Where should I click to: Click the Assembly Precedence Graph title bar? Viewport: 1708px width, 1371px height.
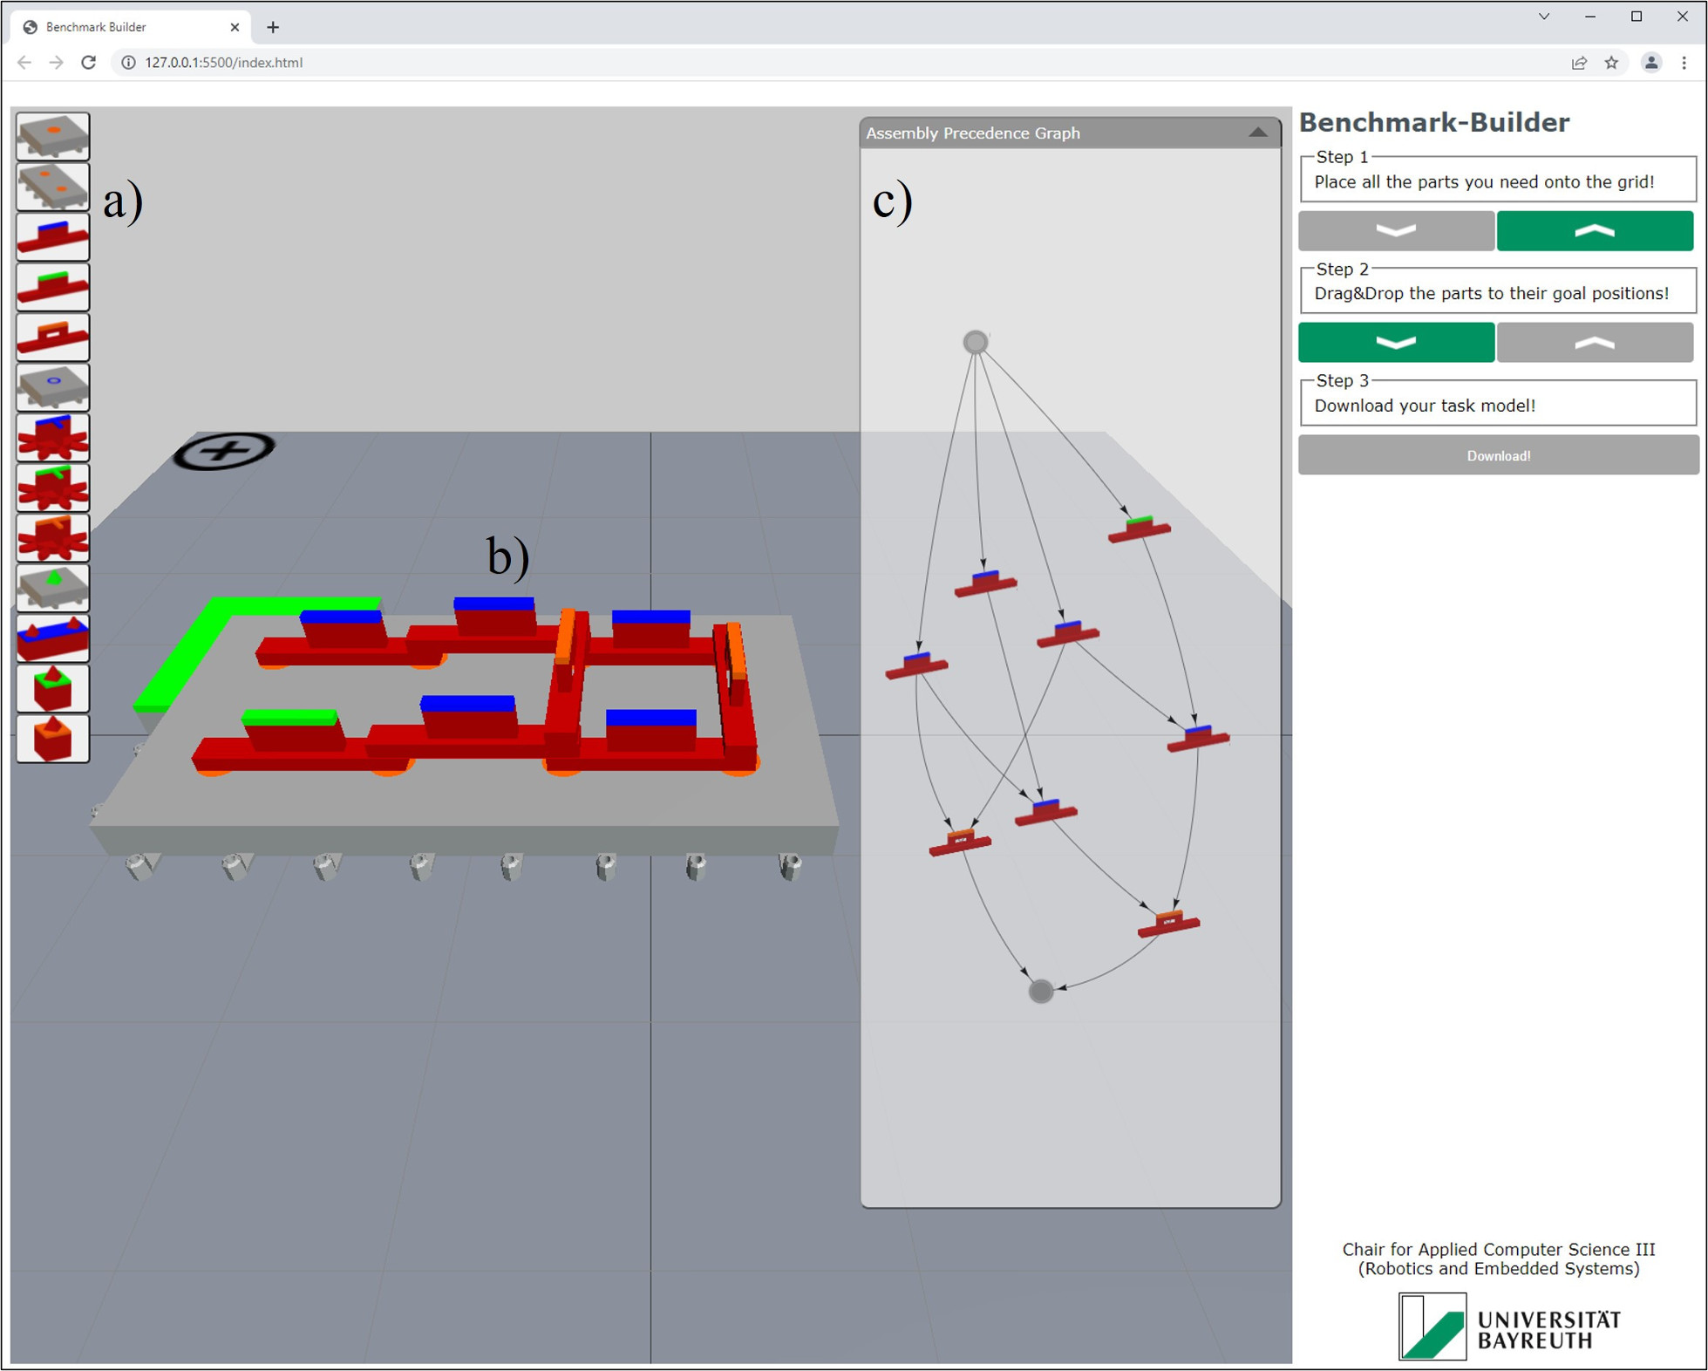click(x=1070, y=133)
